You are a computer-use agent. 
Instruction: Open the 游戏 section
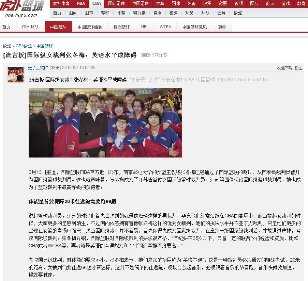click(x=285, y=3)
